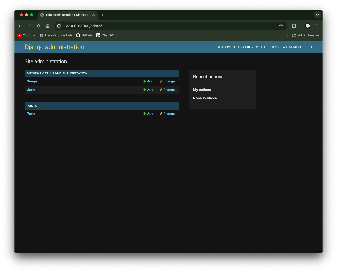Open the ChatGPT bookmark
The height and width of the screenshot is (272, 337).
105,35
